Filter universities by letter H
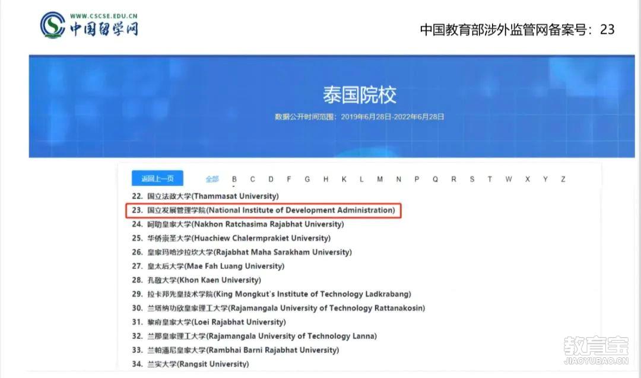Screen dimensions: 641x378 tap(326, 179)
